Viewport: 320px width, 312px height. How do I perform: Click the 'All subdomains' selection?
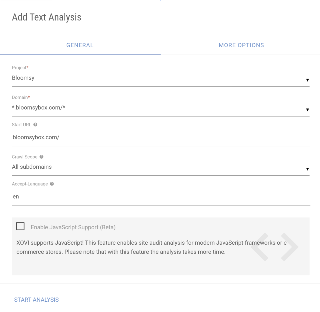(x=32, y=167)
